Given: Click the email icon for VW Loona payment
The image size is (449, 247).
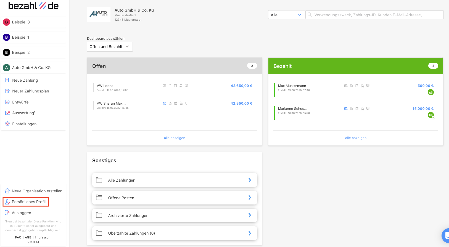Looking at the screenshot, I should [x=164, y=86].
